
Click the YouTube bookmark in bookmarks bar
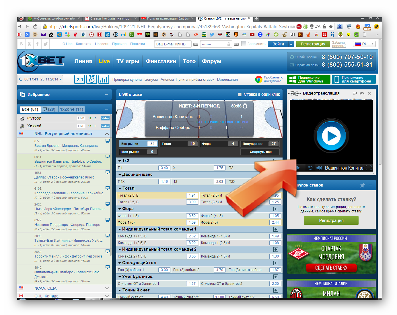click(x=252, y=34)
